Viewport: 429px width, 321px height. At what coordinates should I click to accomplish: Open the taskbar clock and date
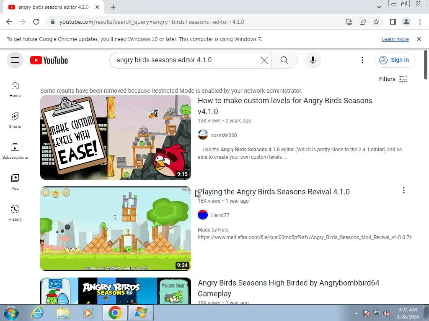coord(408,313)
